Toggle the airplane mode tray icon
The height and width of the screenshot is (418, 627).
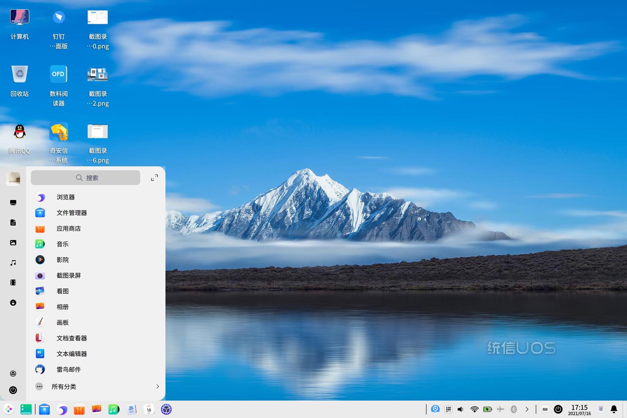(501, 409)
